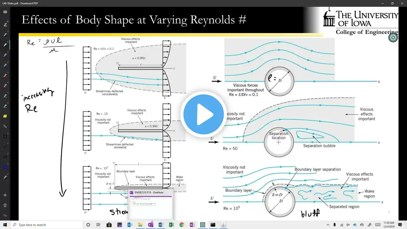Click the trash delete icon in sidebar
Image resolution: width=407 pixels, height=229 pixels.
(5, 205)
